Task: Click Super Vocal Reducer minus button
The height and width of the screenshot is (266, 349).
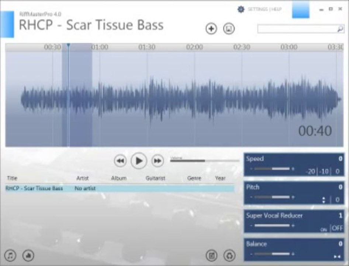Action: (x=251, y=225)
